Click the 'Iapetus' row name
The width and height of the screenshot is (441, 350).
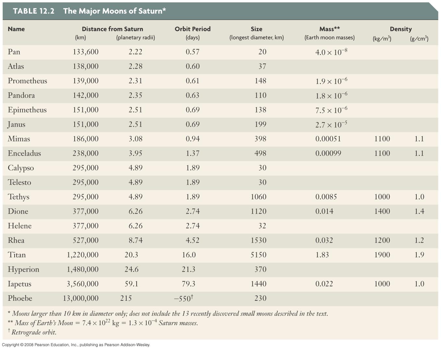19,284
